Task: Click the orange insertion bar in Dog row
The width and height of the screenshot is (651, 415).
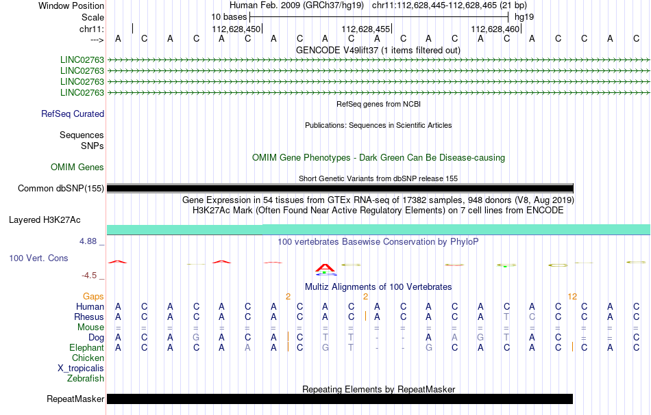Action: click(288, 336)
